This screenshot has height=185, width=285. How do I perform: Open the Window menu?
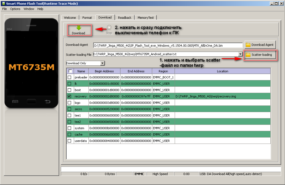[x=29, y=9]
